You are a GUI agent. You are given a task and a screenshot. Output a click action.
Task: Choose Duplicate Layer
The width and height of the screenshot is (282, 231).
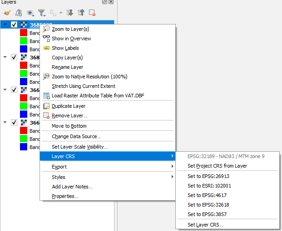coord(108,106)
